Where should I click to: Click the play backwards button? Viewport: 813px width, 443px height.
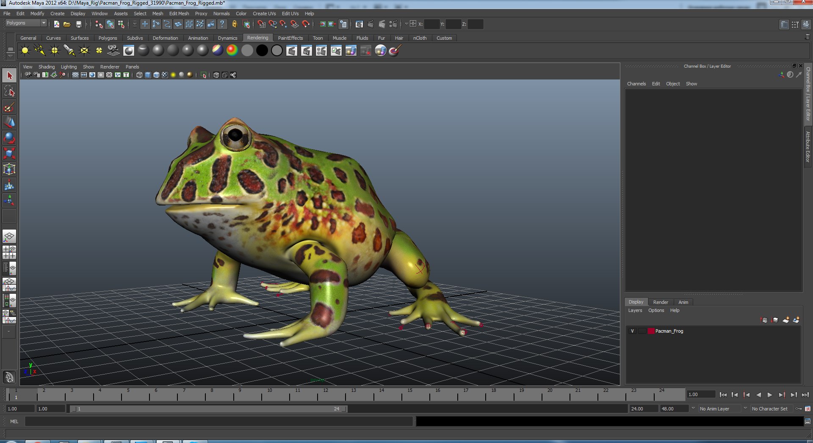point(758,395)
